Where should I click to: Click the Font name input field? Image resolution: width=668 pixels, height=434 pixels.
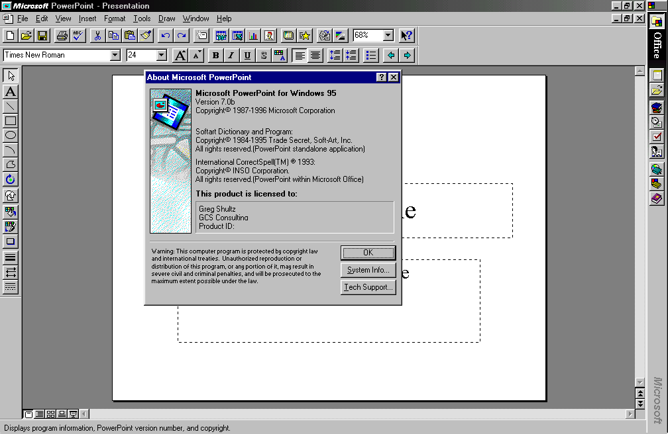(x=57, y=56)
